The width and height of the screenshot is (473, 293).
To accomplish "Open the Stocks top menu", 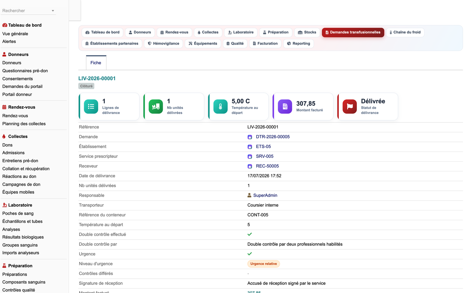I will click(x=307, y=32).
